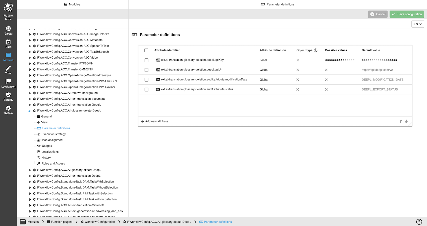Open the Data section icon
The height and width of the screenshot is (226, 427).
coord(8,42)
